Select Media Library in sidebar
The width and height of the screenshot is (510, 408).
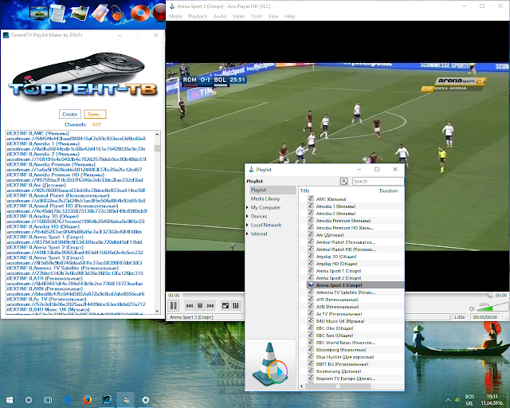265,198
